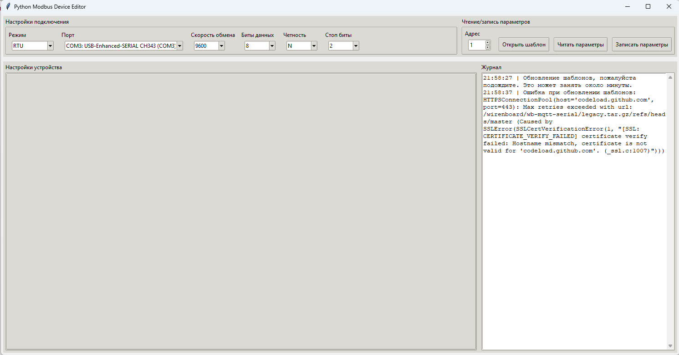Click the Журнал scrollbar down arrow
Viewport: 679px width, 355px height.
pyautogui.click(x=670, y=346)
